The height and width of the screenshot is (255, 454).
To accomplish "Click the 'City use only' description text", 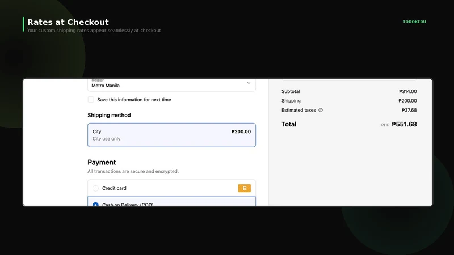I will (107, 139).
